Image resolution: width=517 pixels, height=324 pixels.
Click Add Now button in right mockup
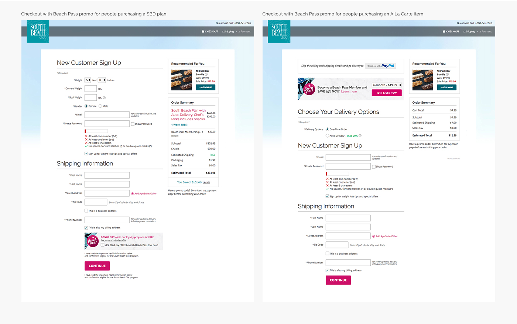447,87
